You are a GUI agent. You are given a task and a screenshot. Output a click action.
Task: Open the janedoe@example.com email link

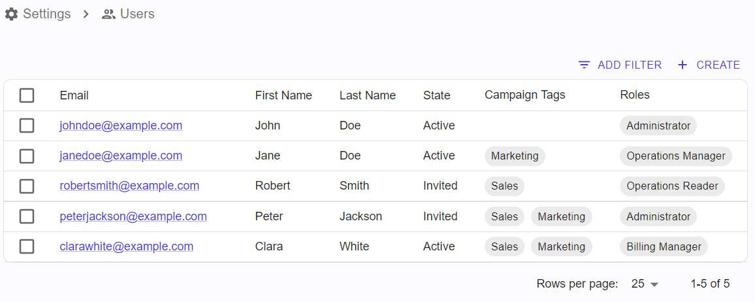121,156
